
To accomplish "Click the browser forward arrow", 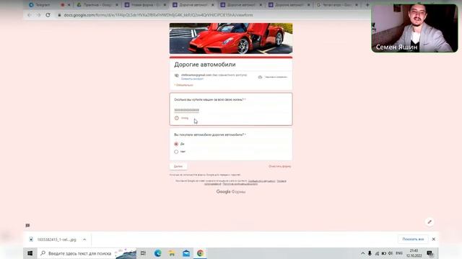I will [38, 15].
